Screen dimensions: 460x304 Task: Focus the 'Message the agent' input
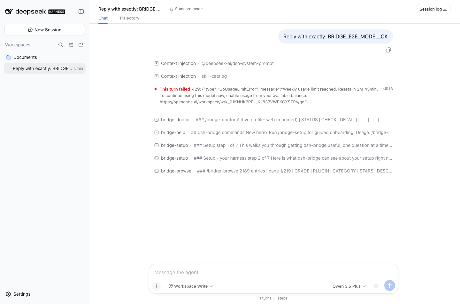[x=273, y=272]
